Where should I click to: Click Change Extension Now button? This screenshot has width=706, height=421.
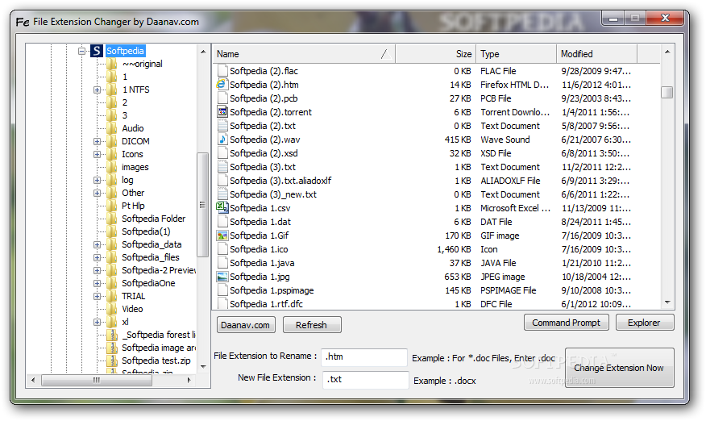(x=619, y=367)
